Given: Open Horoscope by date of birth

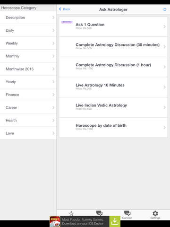Looking at the screenshot, I should [113, 127].
